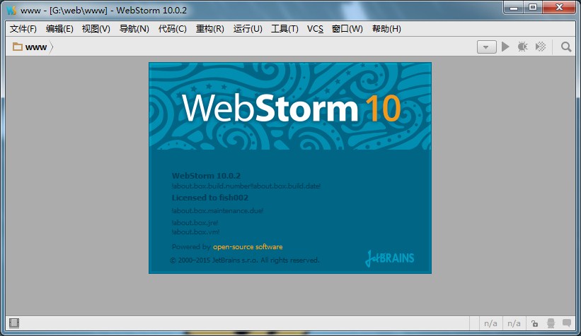Open Search Everywhere magnifier icon
The height and width of the screenshot is (336, 581).
(566, 47)
